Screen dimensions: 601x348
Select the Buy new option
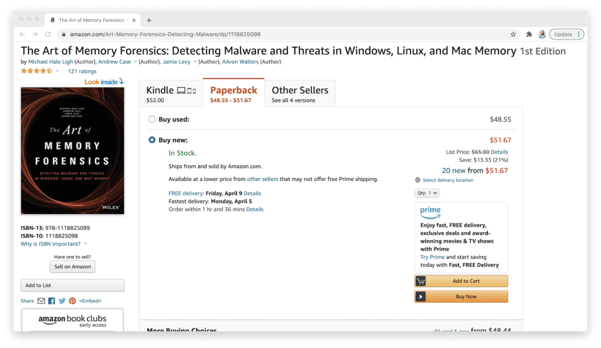152,140
